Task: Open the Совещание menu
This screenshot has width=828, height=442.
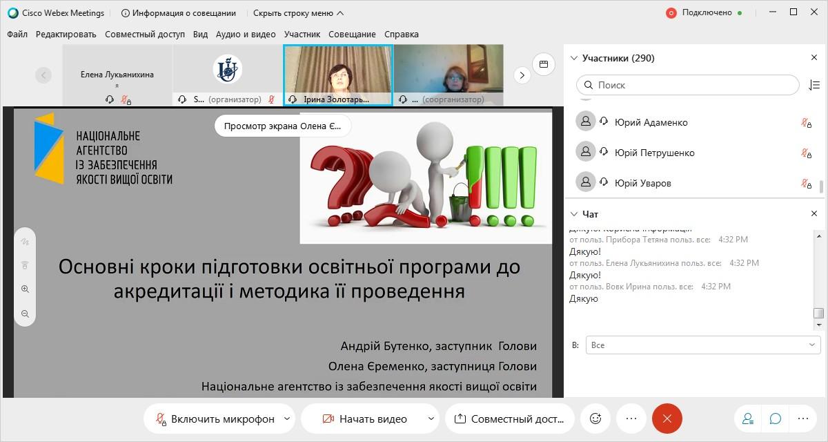Action: pos(352,34)
